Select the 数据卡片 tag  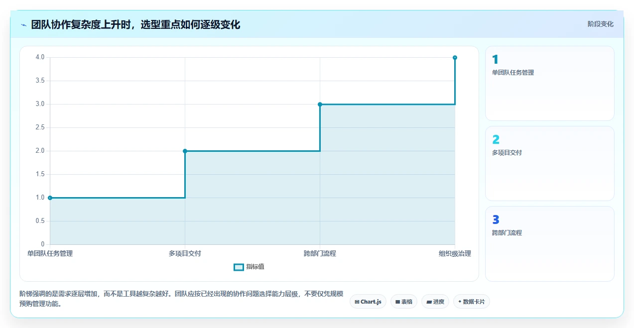471,302
